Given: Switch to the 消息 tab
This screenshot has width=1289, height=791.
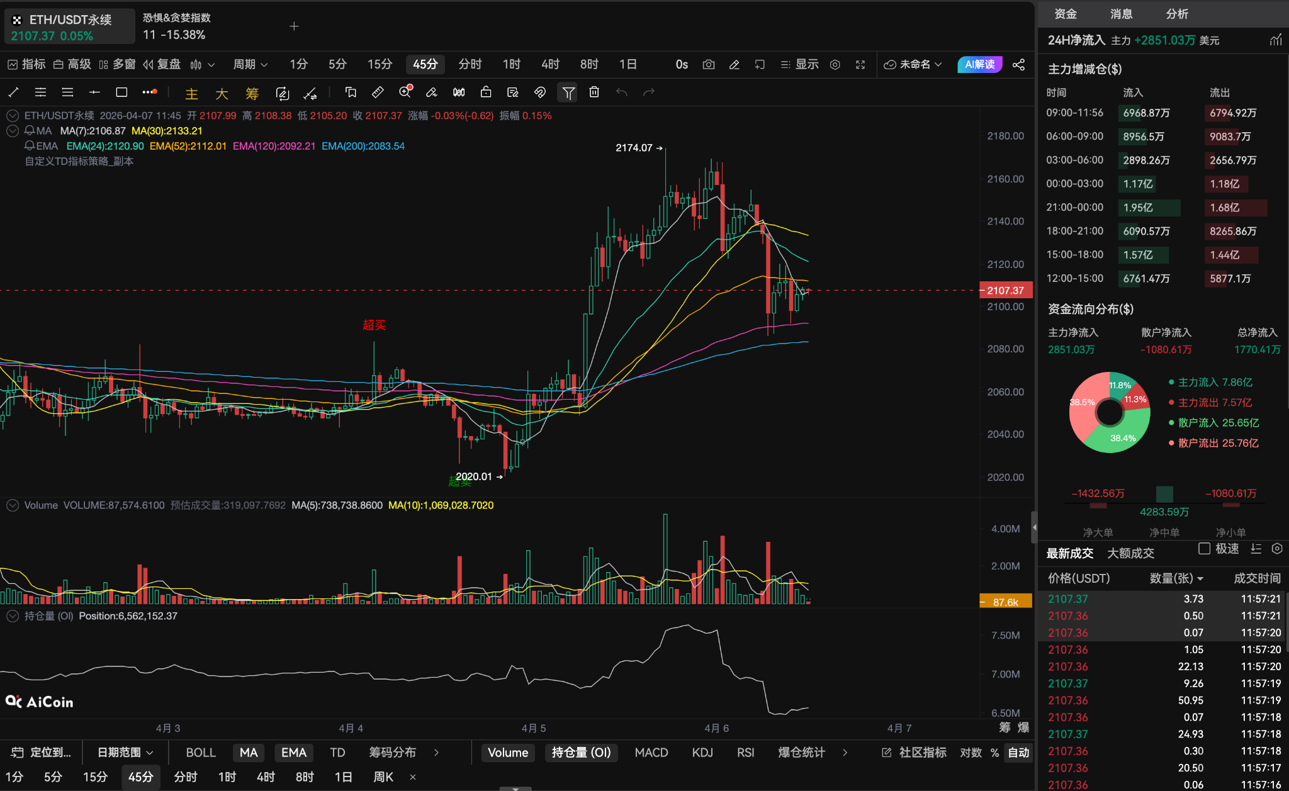Looking at the screenshot, I should 1122,13.
